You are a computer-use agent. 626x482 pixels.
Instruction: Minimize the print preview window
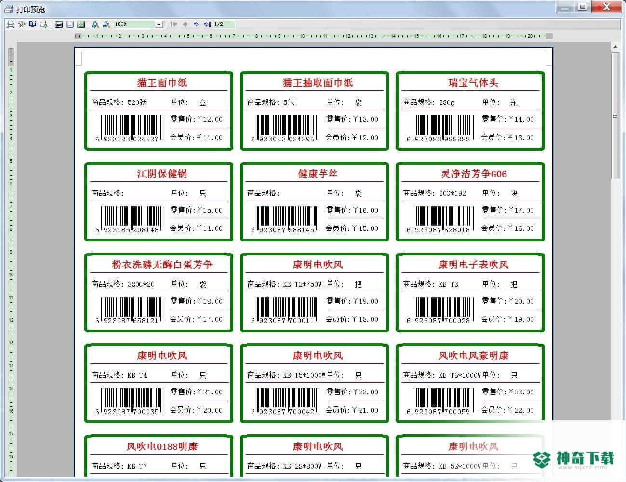(x=565, y=7)
